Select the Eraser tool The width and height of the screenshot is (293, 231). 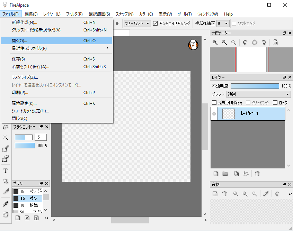5,157
